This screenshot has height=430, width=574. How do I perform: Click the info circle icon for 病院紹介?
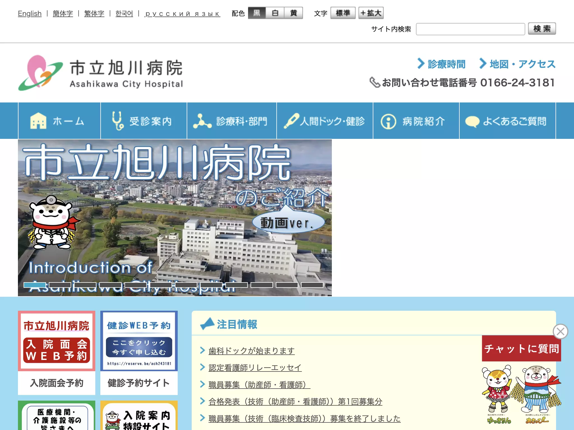(x=388, y=121)
